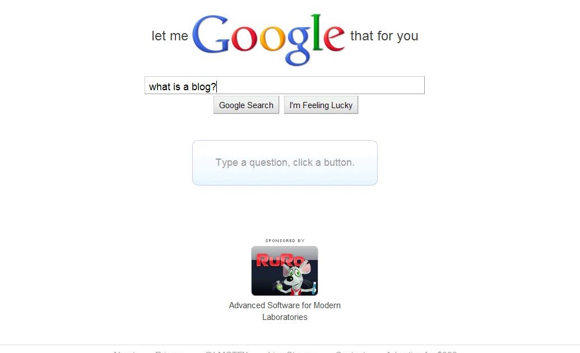This screenshot has width=580, height=353.
Task: Click the 'SPONSORED BY' label
Action: pyautogui.click(x=285, y=240)
